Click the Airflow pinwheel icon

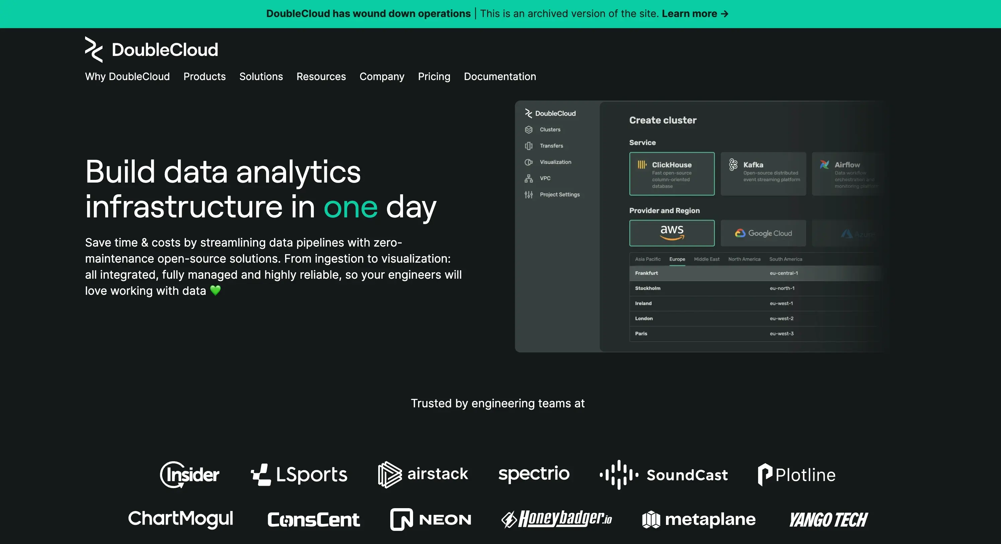click(x=824, y=165)
